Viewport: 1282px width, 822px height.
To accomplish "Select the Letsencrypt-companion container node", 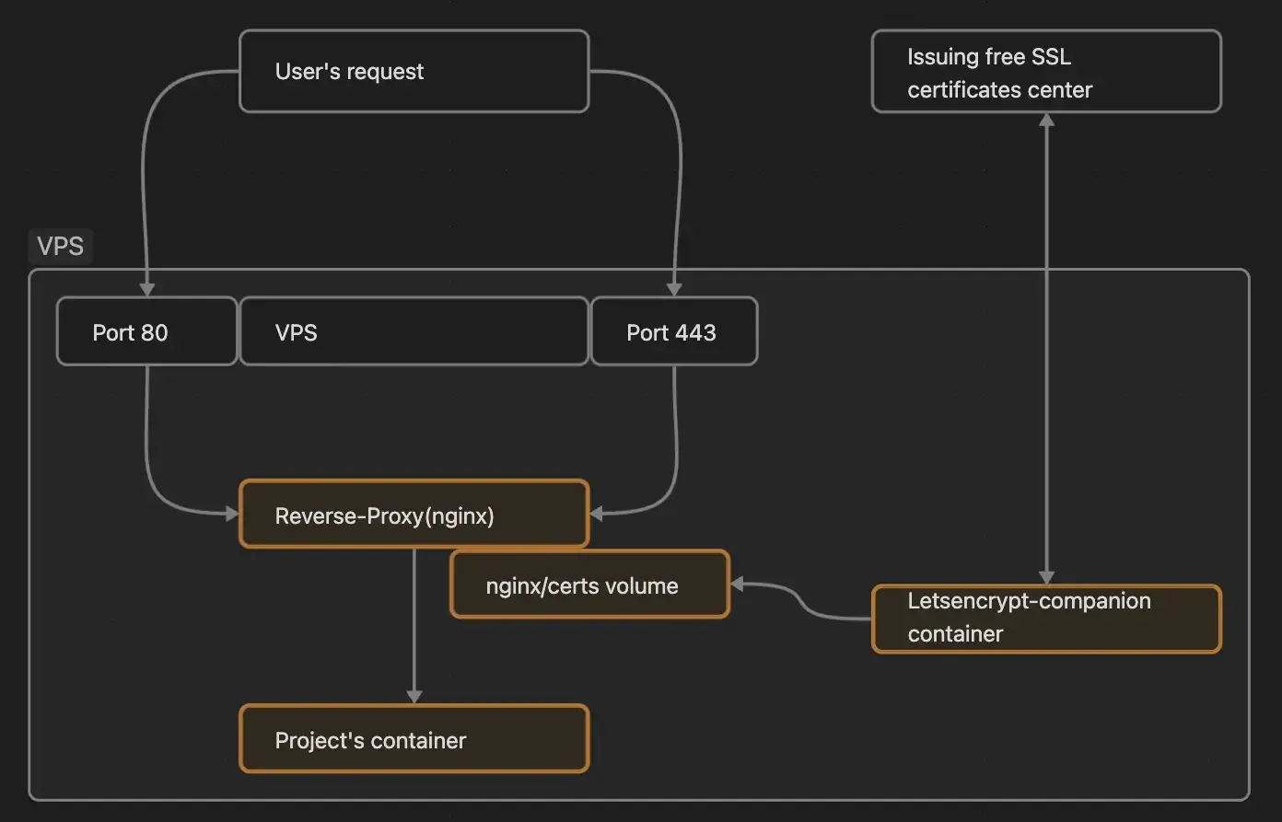I will pyautogui.click(x=1045, y=618).
